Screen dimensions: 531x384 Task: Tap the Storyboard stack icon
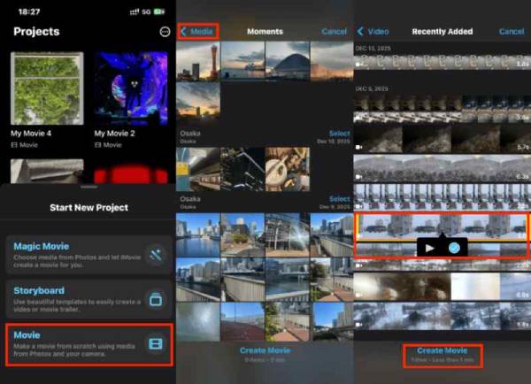point(156,300)
